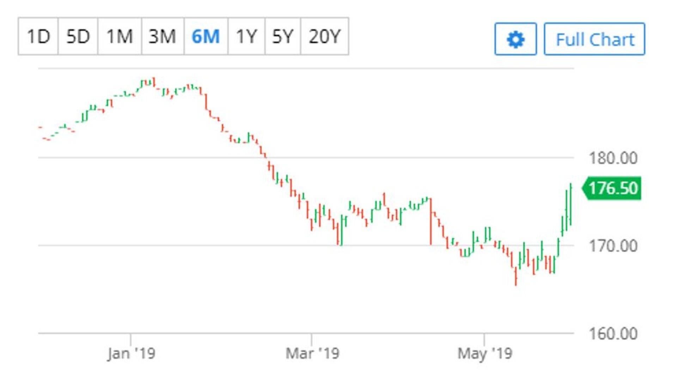Viewport: 677px width, 382px height.
Task: Open chart settings gear icon
Action: pos(515,39)
